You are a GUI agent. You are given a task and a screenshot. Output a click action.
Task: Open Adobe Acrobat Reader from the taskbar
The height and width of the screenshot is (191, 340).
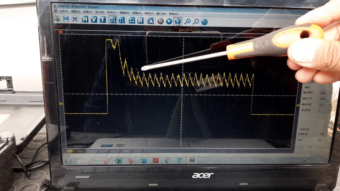click(156, 161)
